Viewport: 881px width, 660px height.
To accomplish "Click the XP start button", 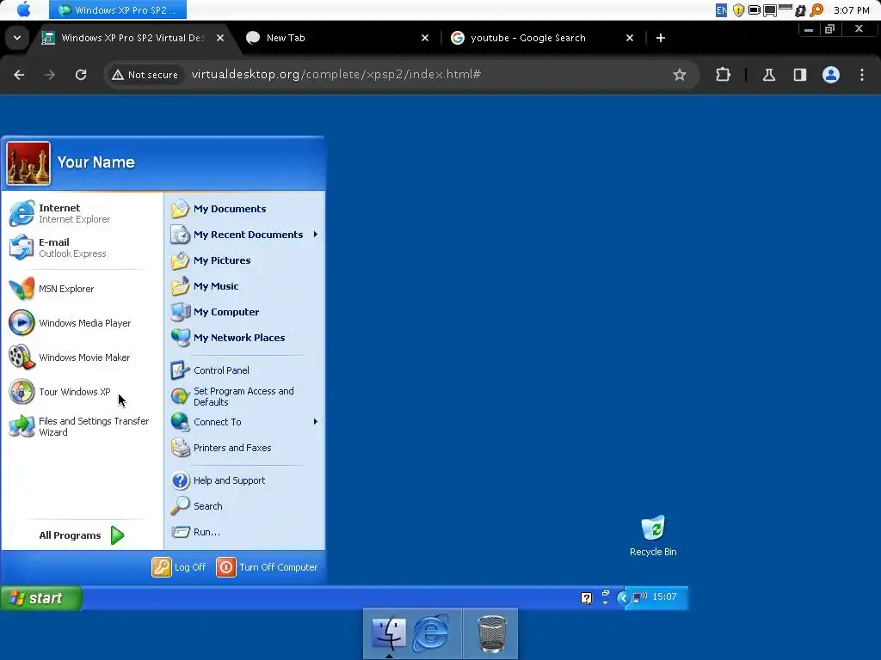I will tap(41, 598).
